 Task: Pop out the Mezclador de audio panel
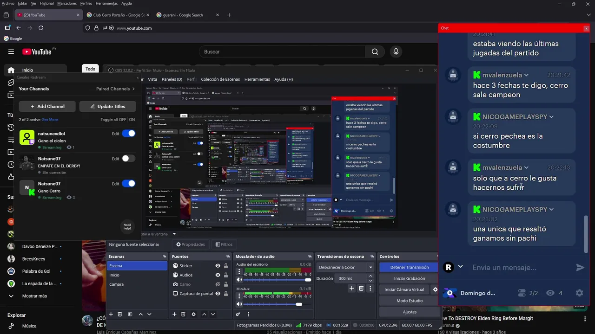(310, 256)
